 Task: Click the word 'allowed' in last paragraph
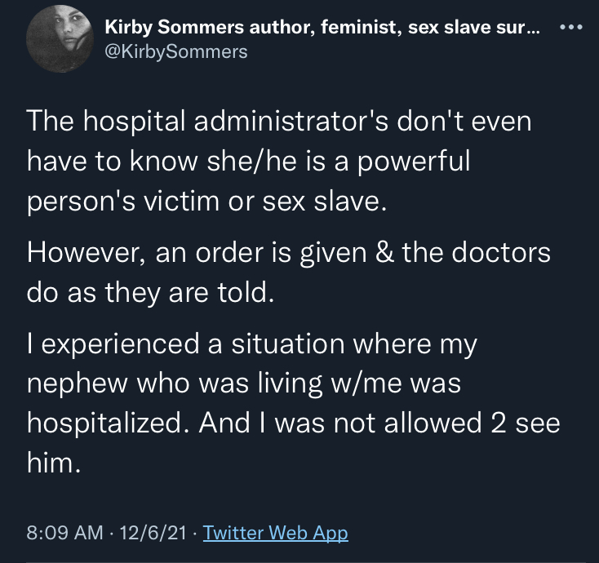point(433,423)
